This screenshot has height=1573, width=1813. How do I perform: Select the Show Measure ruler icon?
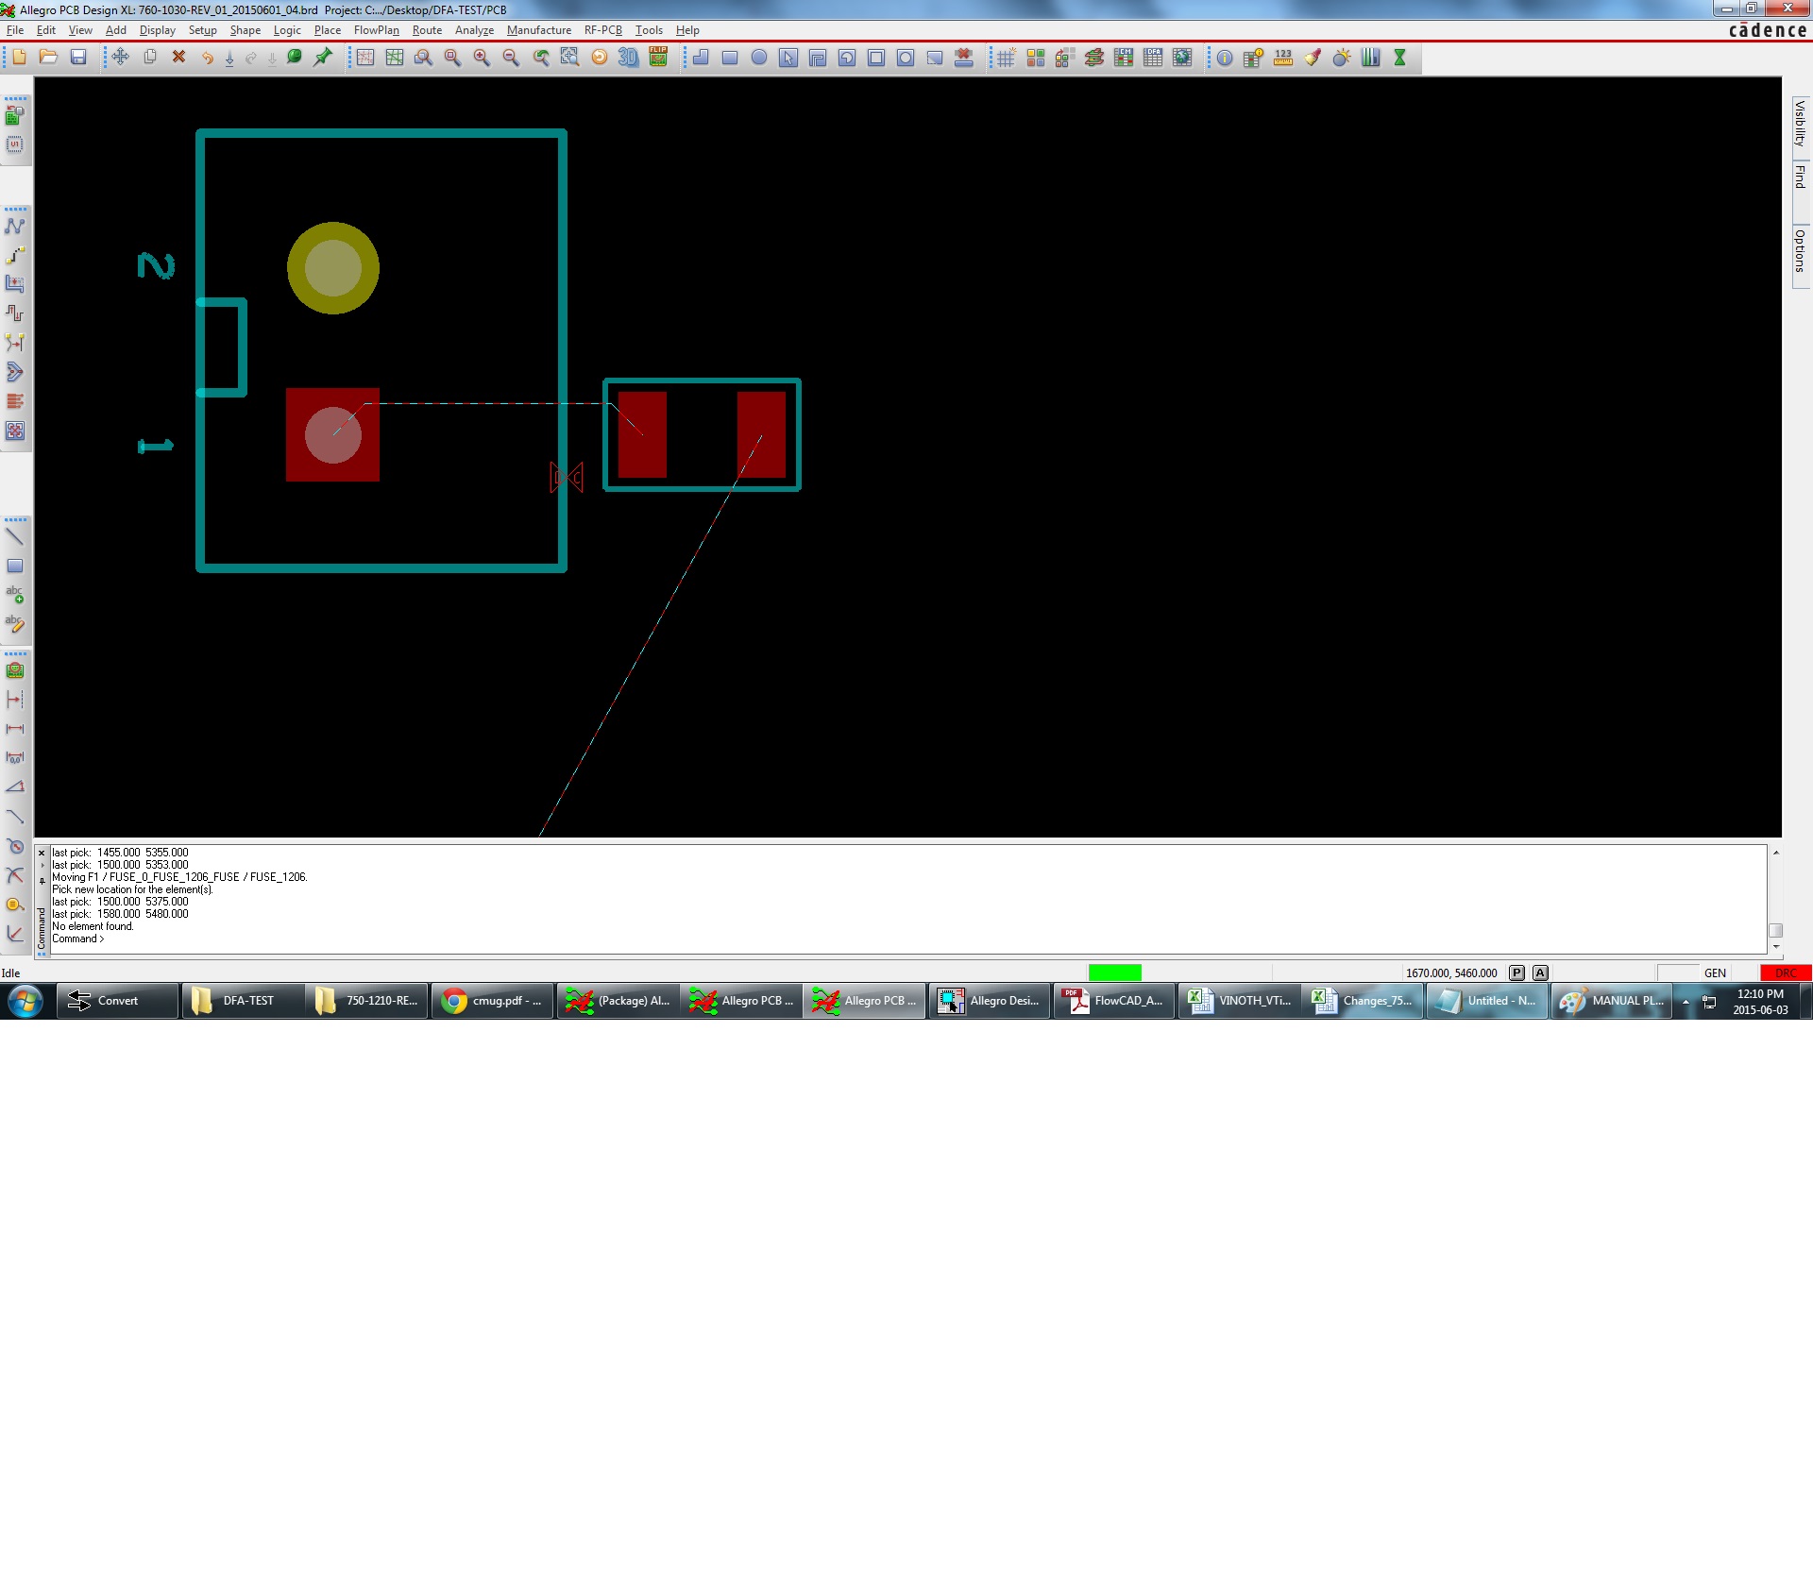click(x=1282, y=58)
